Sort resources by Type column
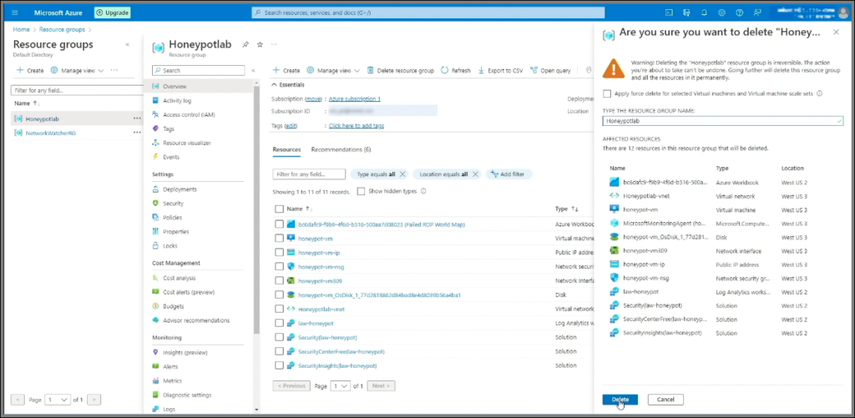The image size is (855, 418). click(x=567, y=209)
